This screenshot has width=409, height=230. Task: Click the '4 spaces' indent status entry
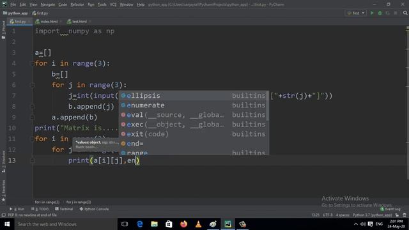point(343,215)
